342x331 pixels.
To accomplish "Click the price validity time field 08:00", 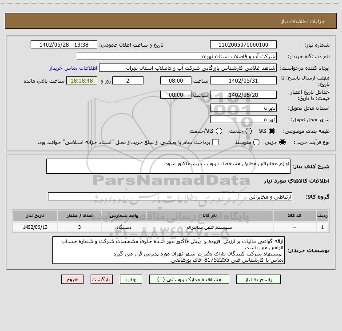I will [x=176, y=95].
